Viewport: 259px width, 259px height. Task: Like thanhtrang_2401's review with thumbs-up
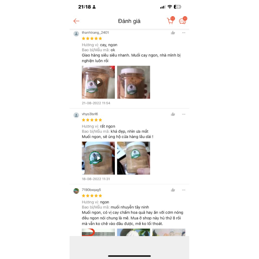coord(173,33)
